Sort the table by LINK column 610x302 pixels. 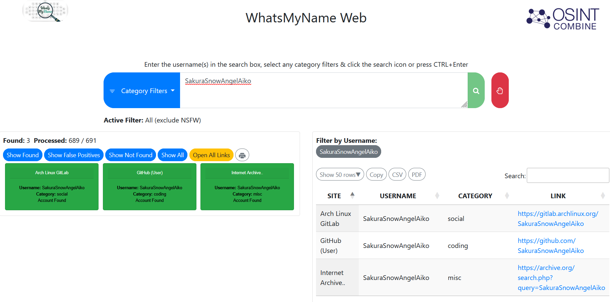[x=561, y=196]
